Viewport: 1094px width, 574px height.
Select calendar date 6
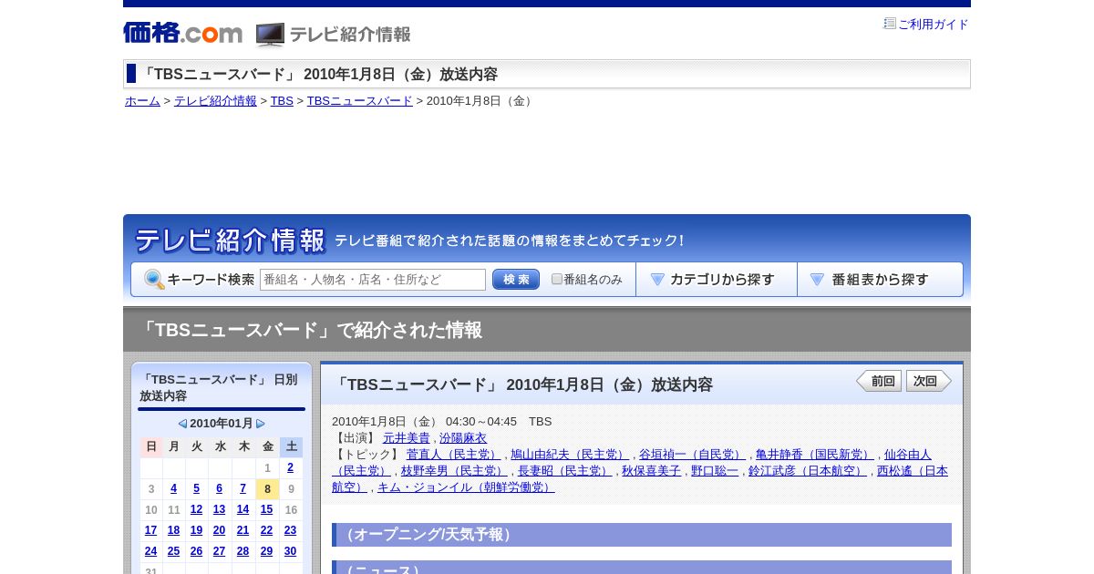[x=219, y=489]
